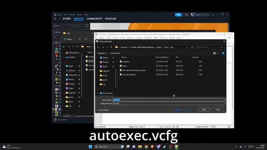Expand OneDrive in File Explorer sidebar
This screenshot has width=267, height=150.
[63, 57]
